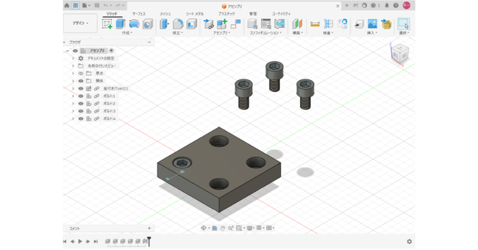Click the Insert Canvas image icon
The height and width of the screenshot is (250, 478).
pos(373,24)
